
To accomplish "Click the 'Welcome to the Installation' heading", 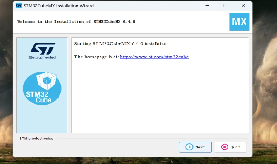I will (x=76, y=22).
